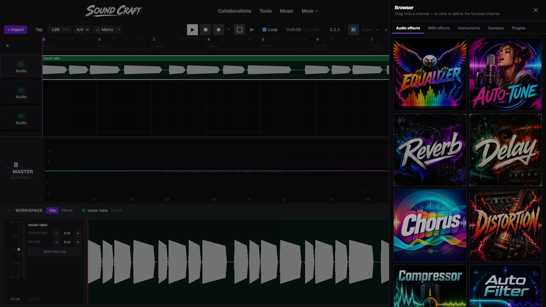The width and height of the screenshot is (546, 307).
Task: Choose the Delay effect thumbnail
Action: pyautogui.click(x=505, y=150)
